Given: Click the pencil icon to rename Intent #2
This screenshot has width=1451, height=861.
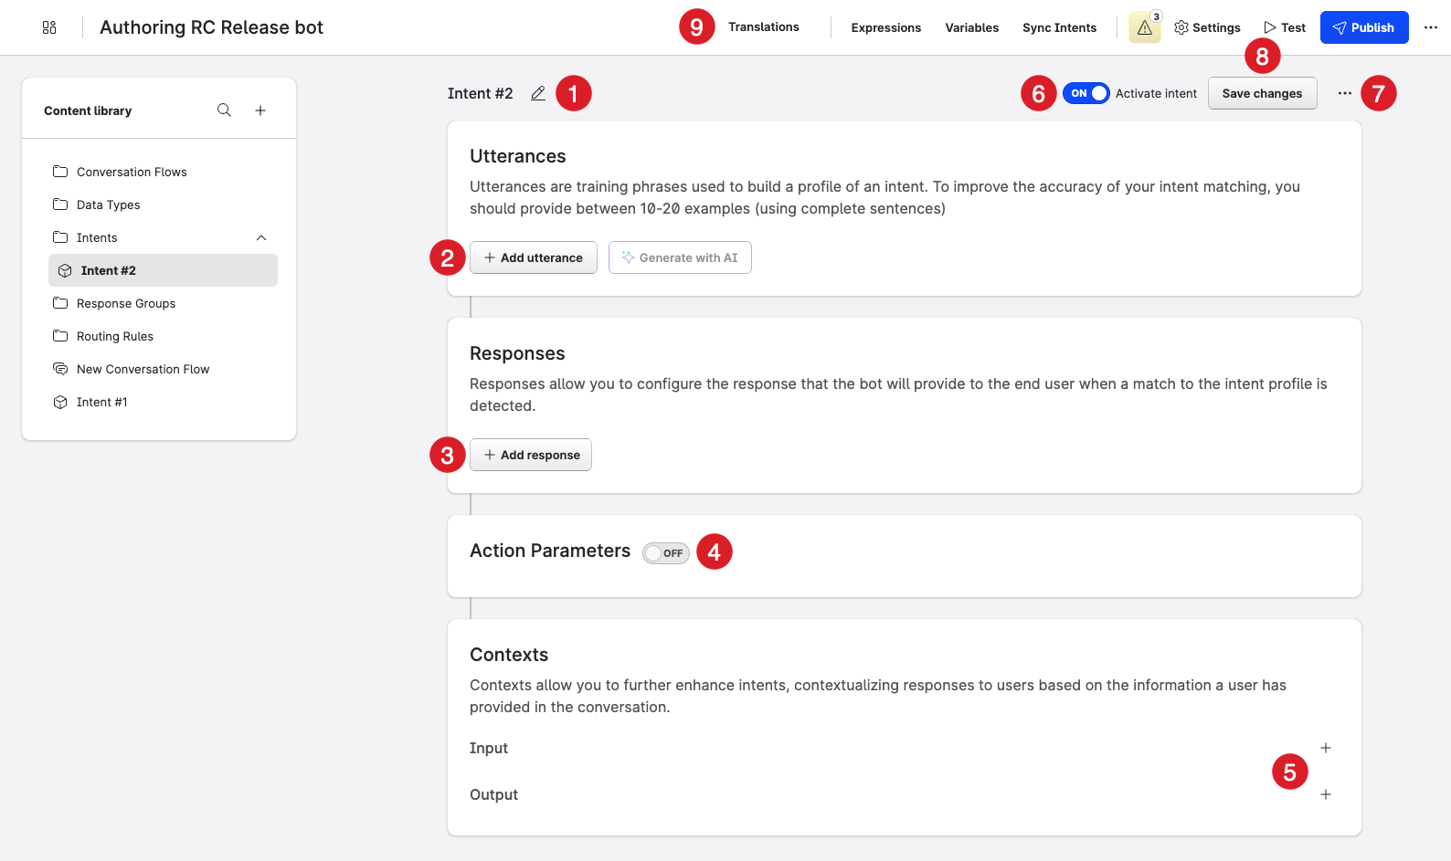Looking at the screenshot, I should (x=538, y=93).
